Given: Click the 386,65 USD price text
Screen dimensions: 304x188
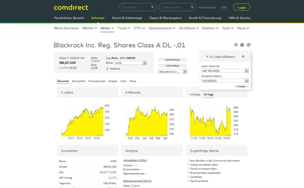Looking at the screenshot, I should 67,63.
